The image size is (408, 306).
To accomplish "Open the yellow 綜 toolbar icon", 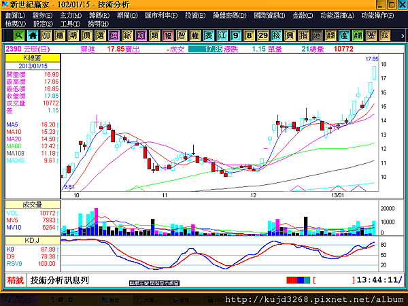I will click(127, 35).
